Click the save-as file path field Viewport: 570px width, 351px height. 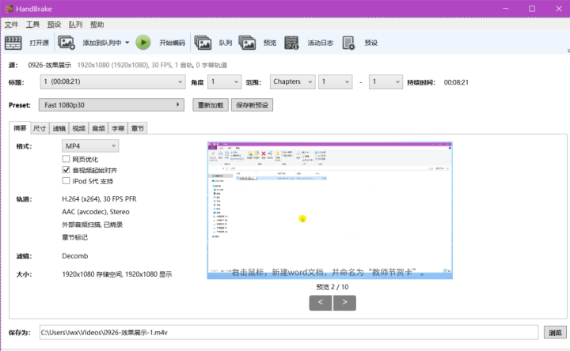tap(289, 333)
